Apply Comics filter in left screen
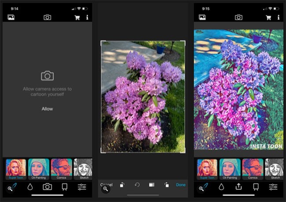 (62, 169)
